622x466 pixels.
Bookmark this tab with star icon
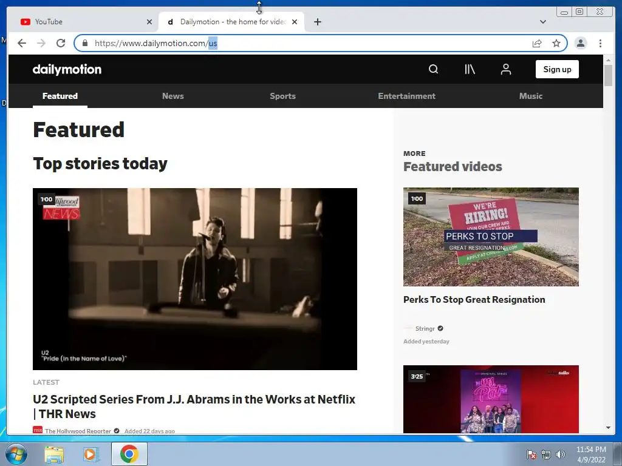tap(556, 43)
